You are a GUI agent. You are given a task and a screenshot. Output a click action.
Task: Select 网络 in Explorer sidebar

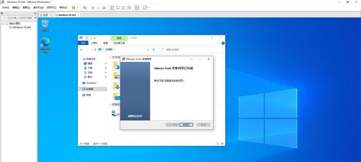point(87,95)
